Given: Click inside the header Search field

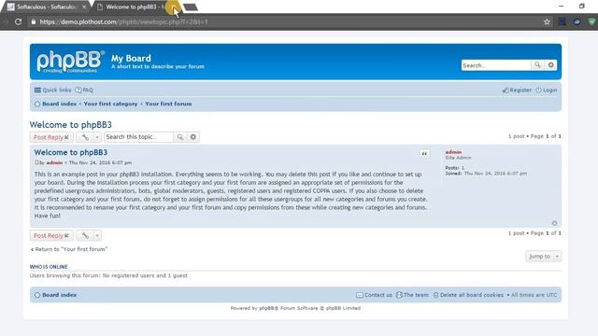Looking at the screenshot, I should 496,65.
